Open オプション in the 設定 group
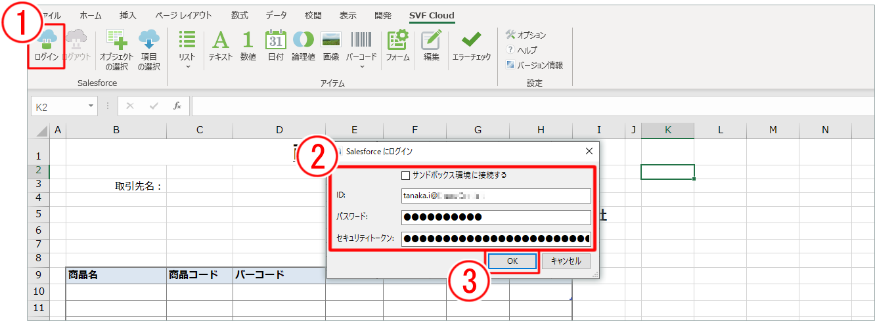Image resolution: width=875 pixels, height=321 pixels. click(526, 35)
